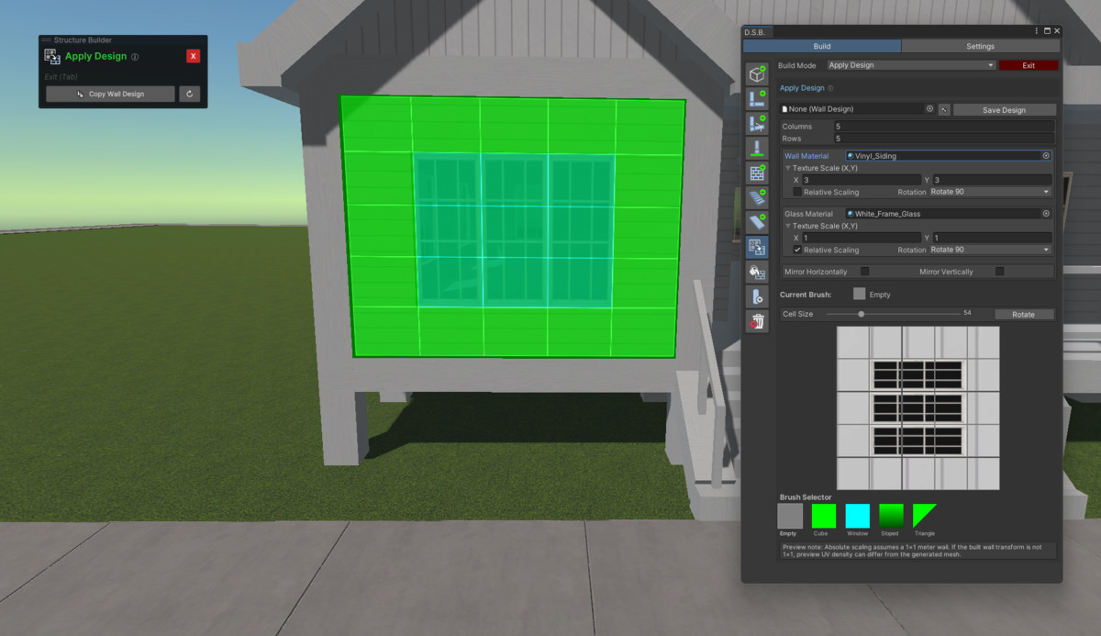Click the Columns input field

point(943,127)
